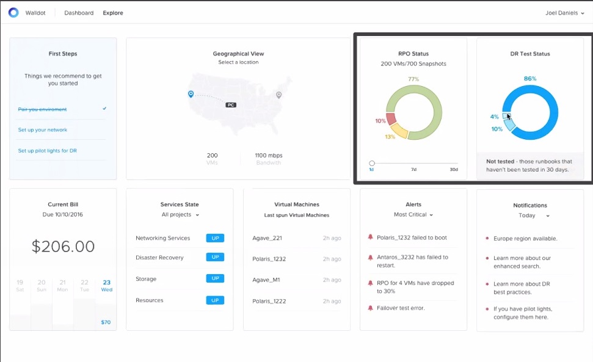Open pilot lights configure them here notification
This screenshot has width=593, height=362.
[x=523, y=313]
